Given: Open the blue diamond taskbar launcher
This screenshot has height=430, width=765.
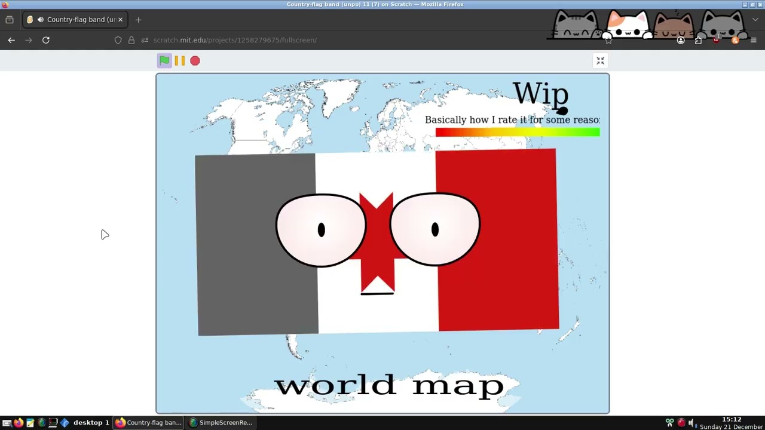Looking at the screenshot, I should [x=65, y=423].
